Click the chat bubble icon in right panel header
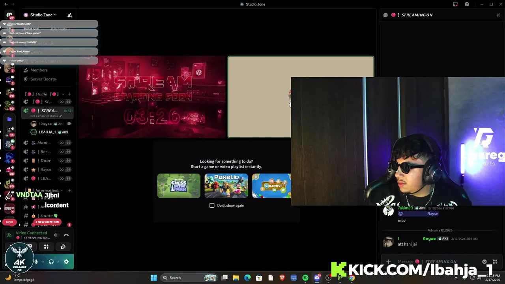The width and height of the screenshot is (505, 284). coord(385,15)
